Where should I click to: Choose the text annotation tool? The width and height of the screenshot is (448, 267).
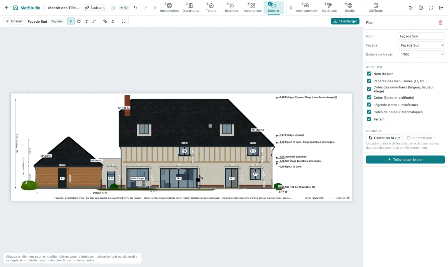point(86,21)
